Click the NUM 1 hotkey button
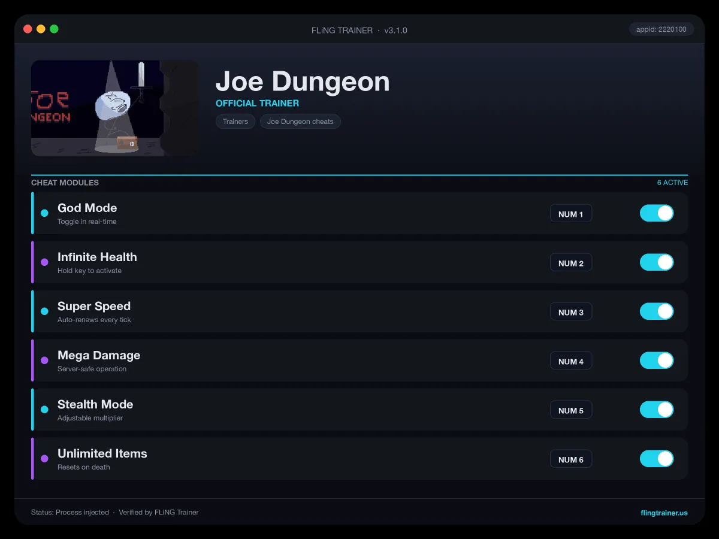The height and width of the screenshot is (539, 719). click(x=571, y=214)
